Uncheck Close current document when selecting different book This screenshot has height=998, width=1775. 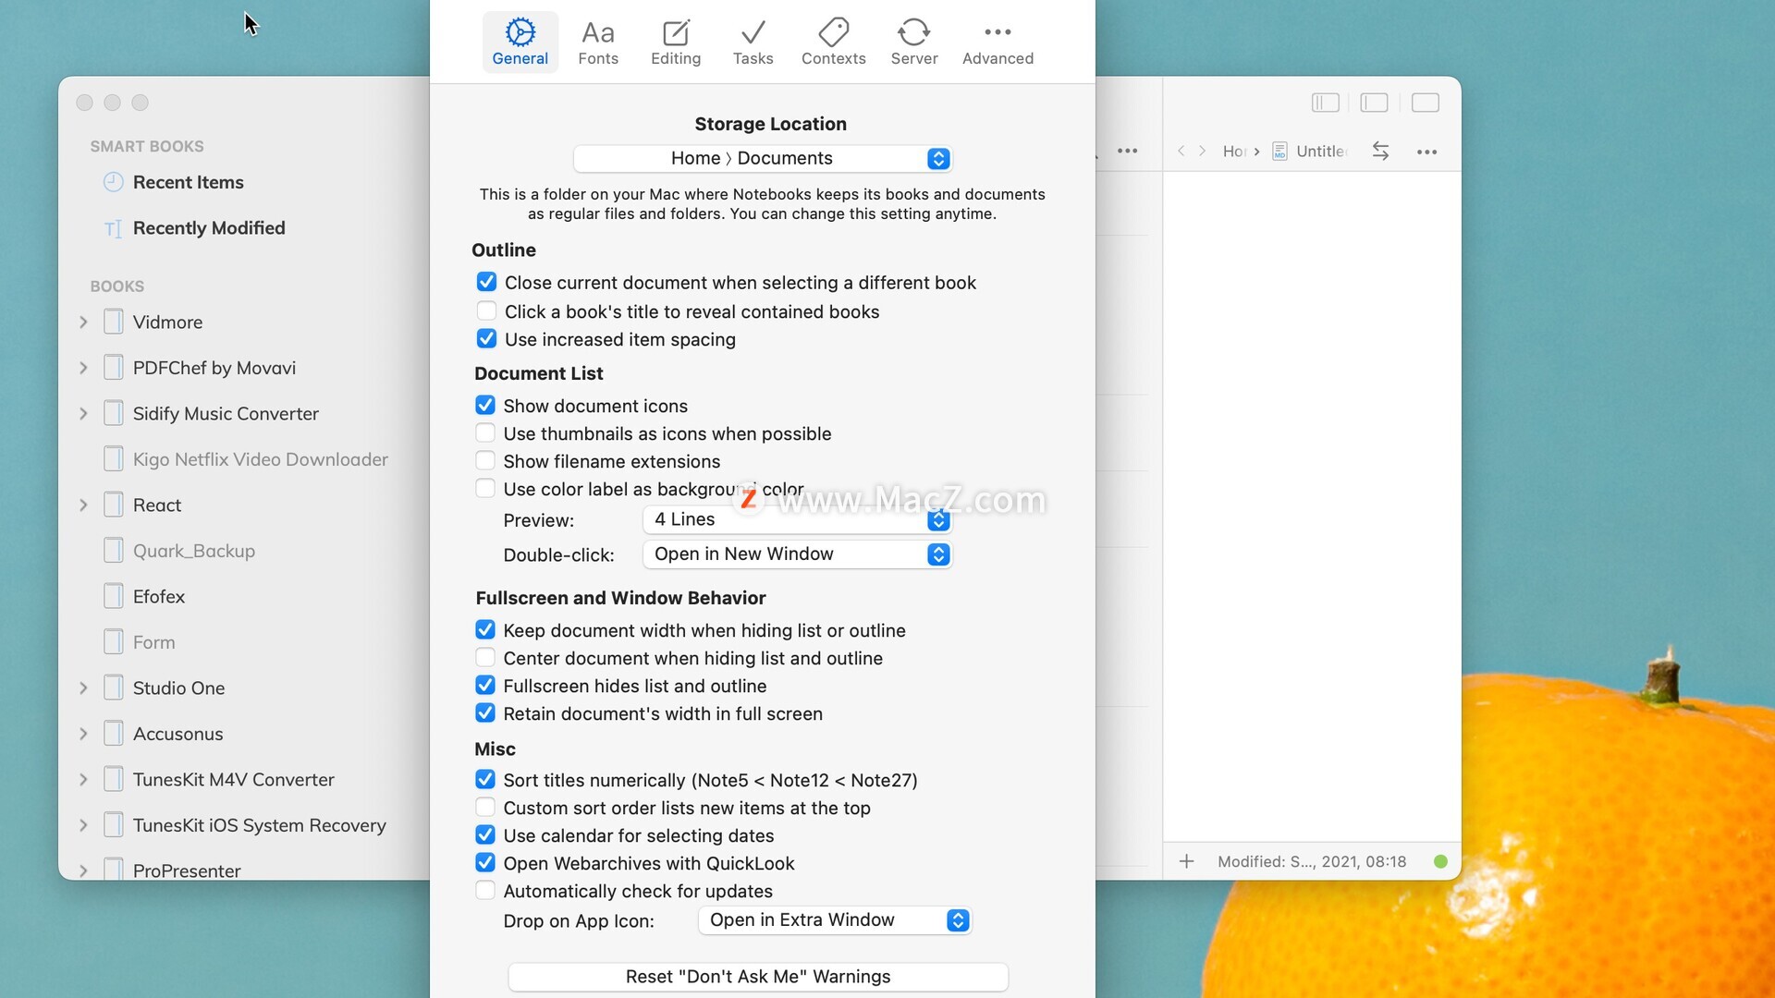coord(486,282)
